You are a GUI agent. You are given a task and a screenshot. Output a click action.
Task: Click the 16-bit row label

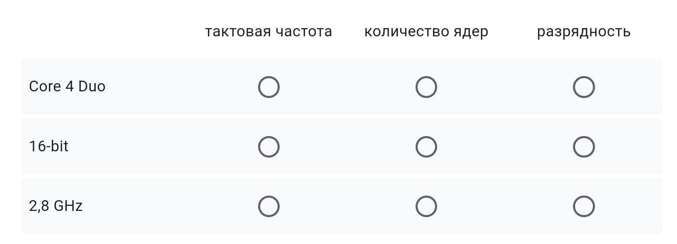point(48,146)
